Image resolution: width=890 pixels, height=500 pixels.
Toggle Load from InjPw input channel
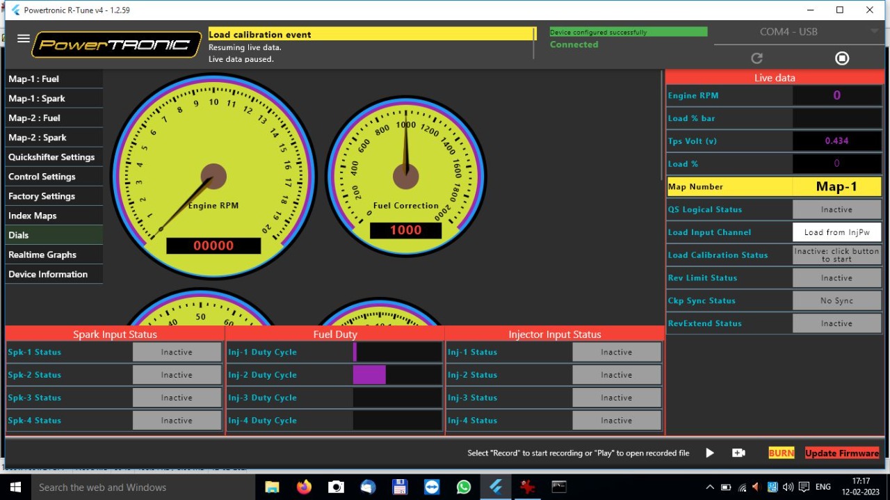click(x=836, y=232)
